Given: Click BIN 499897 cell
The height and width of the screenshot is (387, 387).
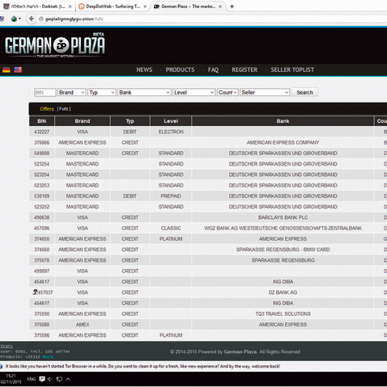Looking at the screenshot, I should [x=42, y=271].
